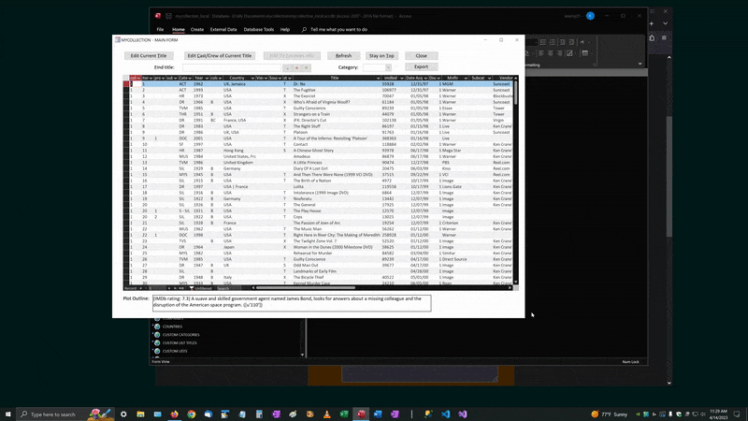
Task: Click the form's Close button
Action: click(422, 56)
